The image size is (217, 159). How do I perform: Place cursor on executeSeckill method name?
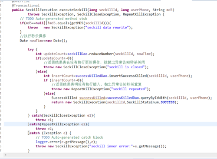point(73,10)
